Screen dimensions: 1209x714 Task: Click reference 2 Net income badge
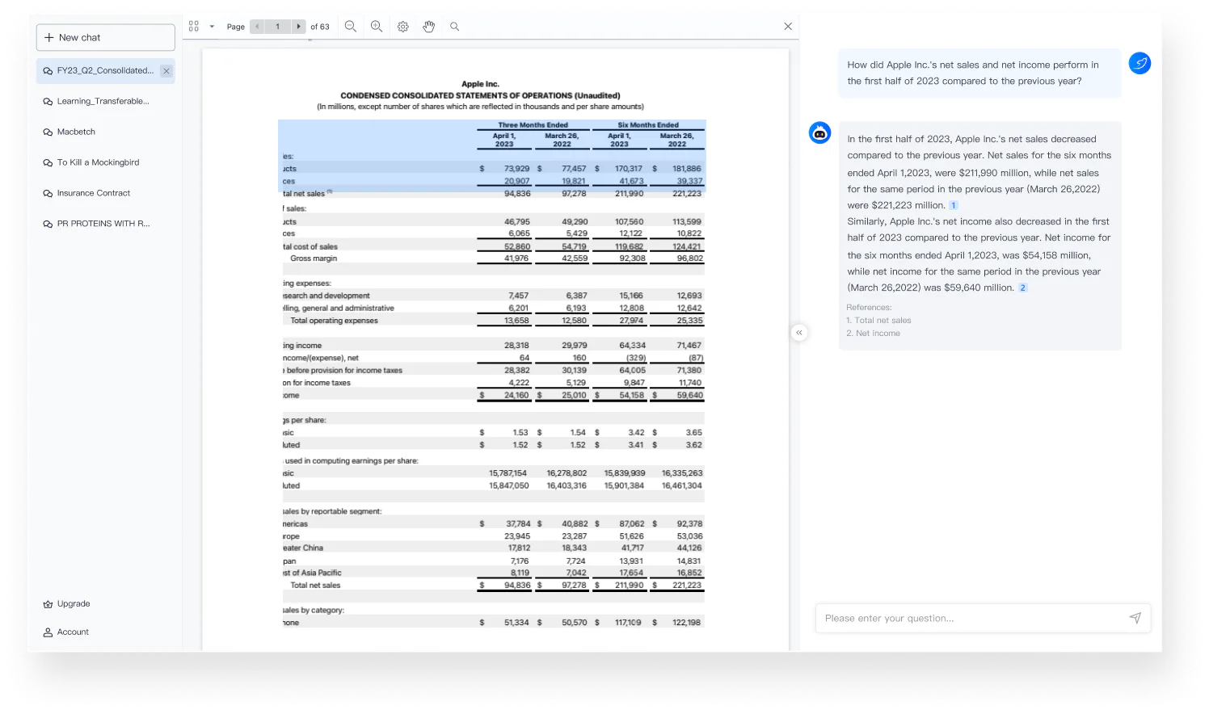[1023, 287]
